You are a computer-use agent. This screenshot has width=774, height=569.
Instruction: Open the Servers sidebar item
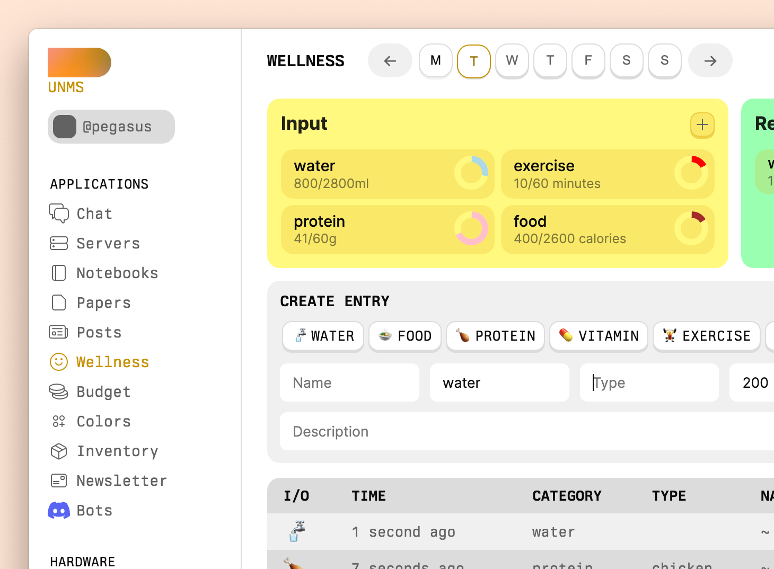(x=59, y=243)
